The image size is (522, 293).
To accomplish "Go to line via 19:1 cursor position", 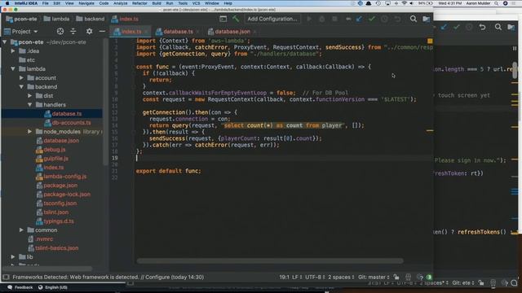I will (x=285, y=277).
